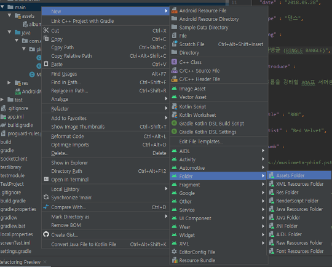Click the C++ Class icon
This screenshot has height=267, width=332.
coord(174,62)
